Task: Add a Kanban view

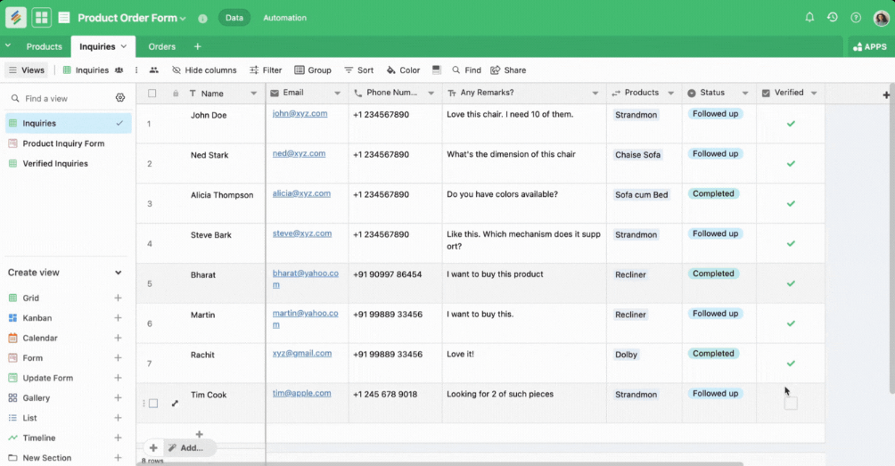Action: point(118,318)
